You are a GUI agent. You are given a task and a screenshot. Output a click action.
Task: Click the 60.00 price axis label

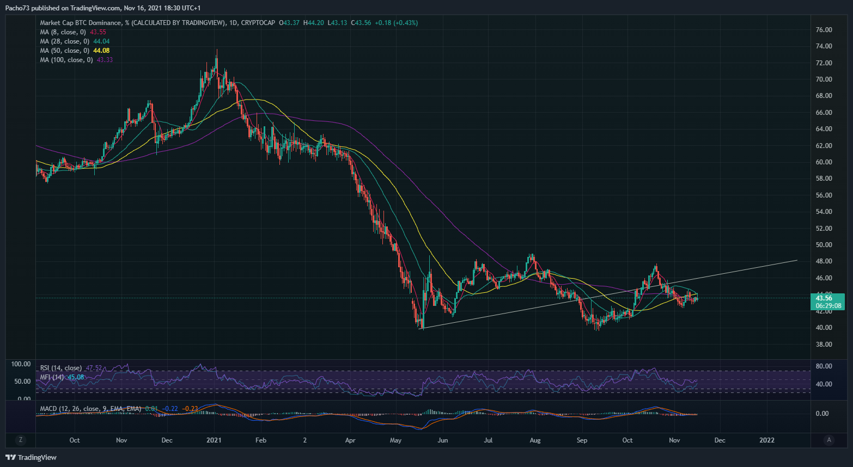pos(824,162)
